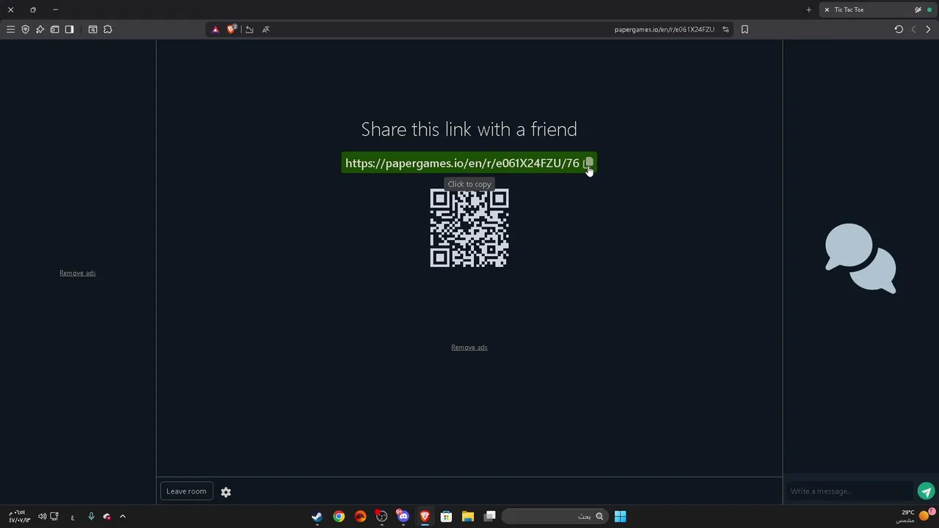Open Google Chrome from the taskbar
939x528 pixels.
tap(339, 516)
